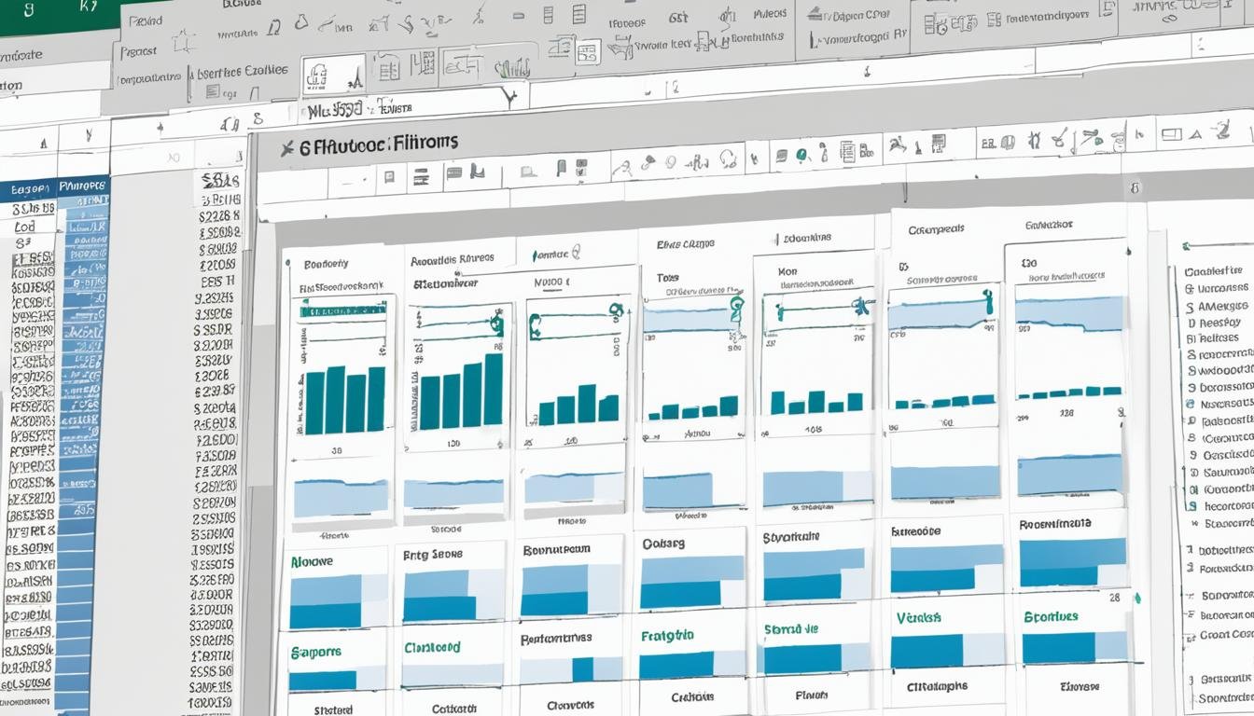
Task: Select the 'Nlowe' chart tile
Action: point(339,587)
